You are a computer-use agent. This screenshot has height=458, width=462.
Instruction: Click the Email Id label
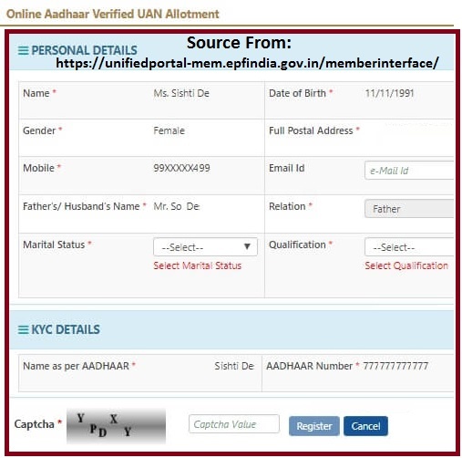287,168
